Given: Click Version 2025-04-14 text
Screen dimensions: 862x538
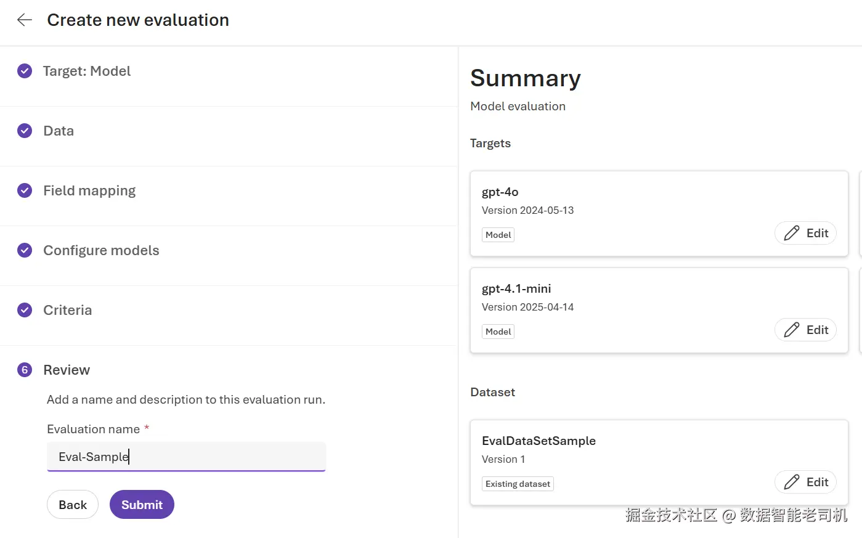Looking at the screenshot, I should 527,307.
